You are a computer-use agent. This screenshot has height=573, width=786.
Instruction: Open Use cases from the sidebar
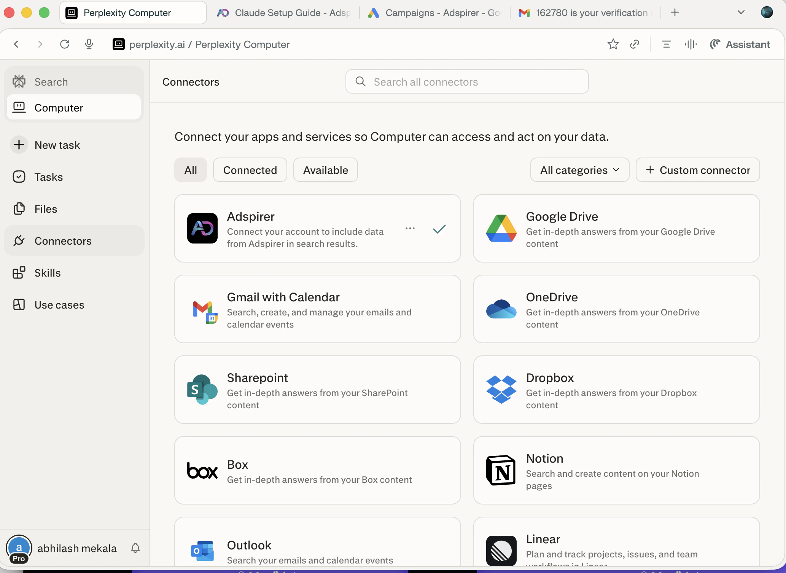point(59,304)
